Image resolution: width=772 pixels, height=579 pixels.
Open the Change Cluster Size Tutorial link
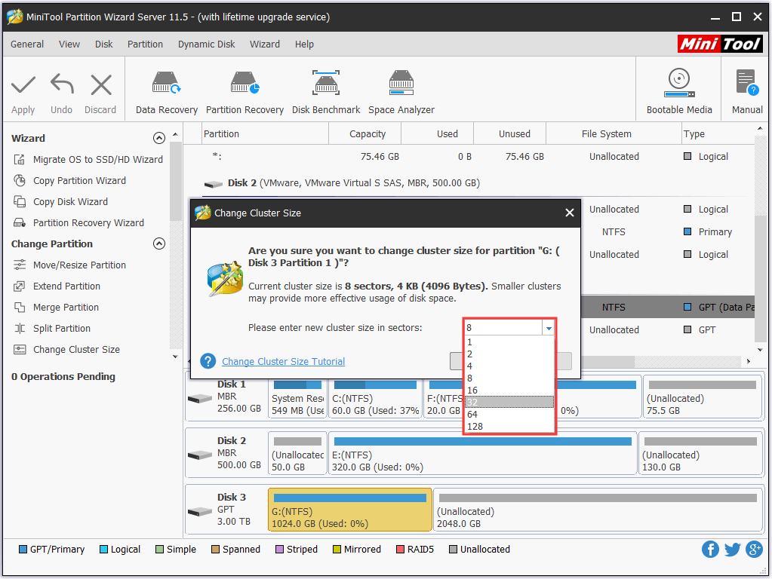point(283,362)
